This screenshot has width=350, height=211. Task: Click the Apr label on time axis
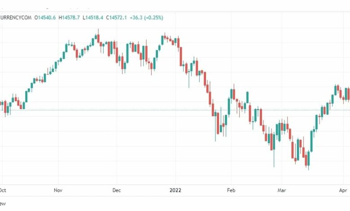(343, 190)
